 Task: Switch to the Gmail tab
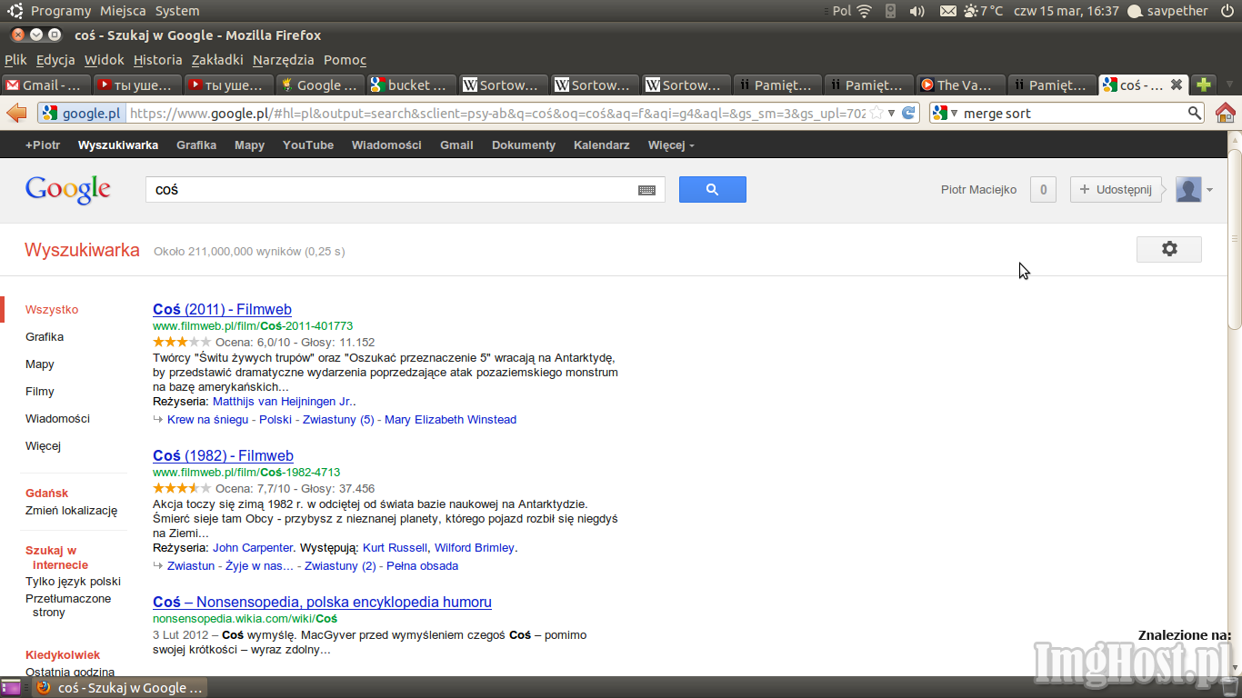tap(46, 85)
